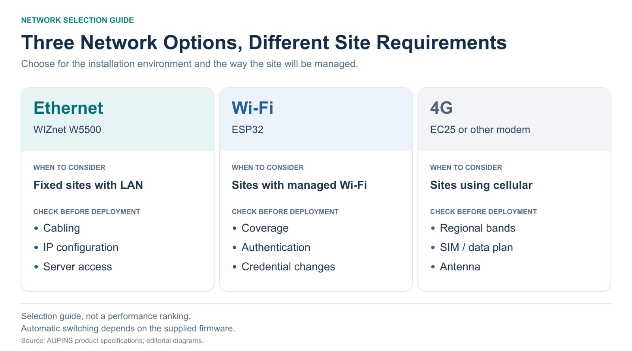This screenshot has height=351, width=632.
Task: Click the 'NETWORK SELECTION GUIDE' label
Action: tap(77, 20)
